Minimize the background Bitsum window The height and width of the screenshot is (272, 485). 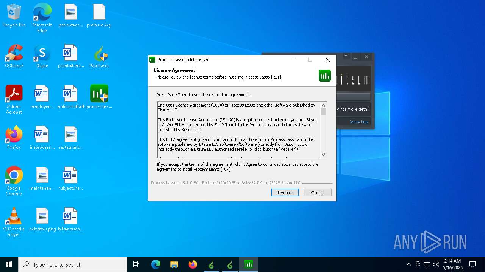point(355,57)
